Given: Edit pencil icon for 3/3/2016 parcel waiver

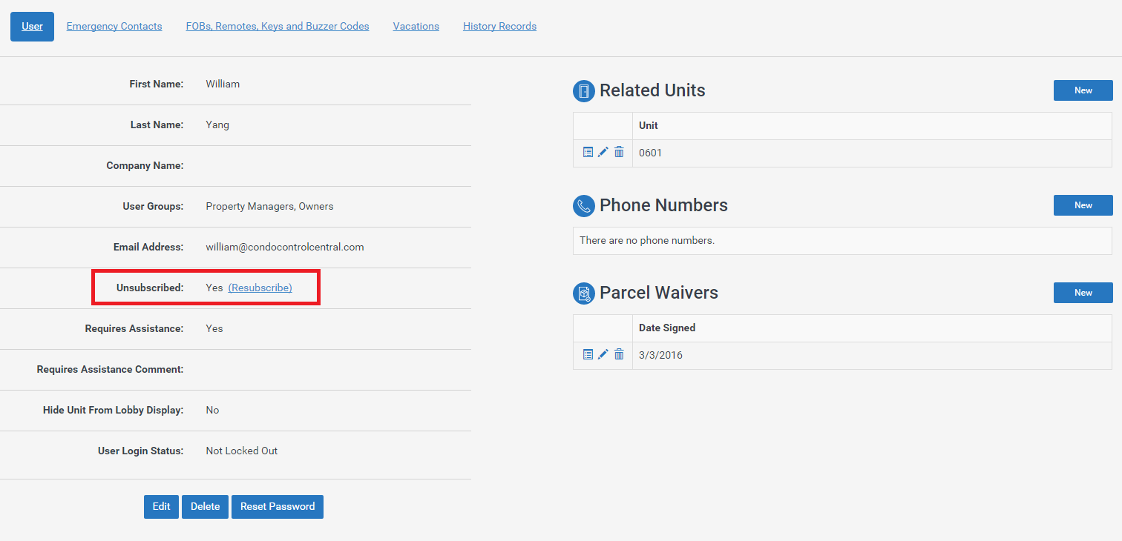Looking at the screenshot, I should 603,354.
